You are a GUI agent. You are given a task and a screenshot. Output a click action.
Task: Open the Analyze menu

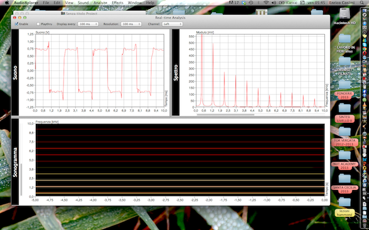tap(100, 3)
